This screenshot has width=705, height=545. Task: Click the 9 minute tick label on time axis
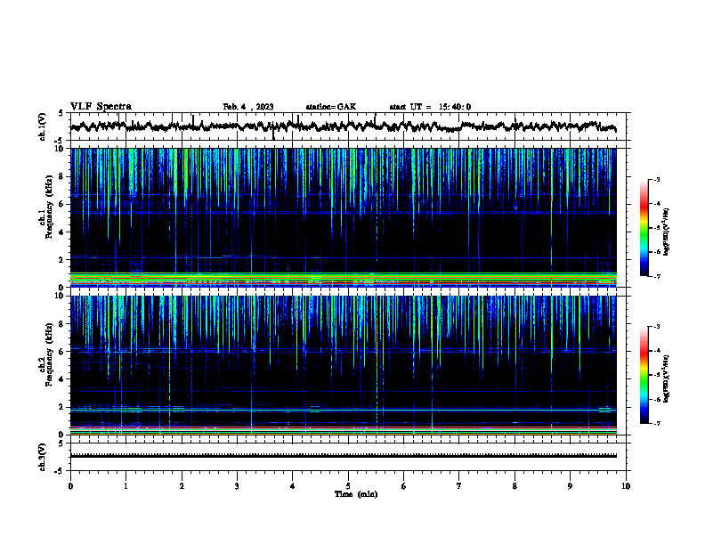[x=570, y=486]
